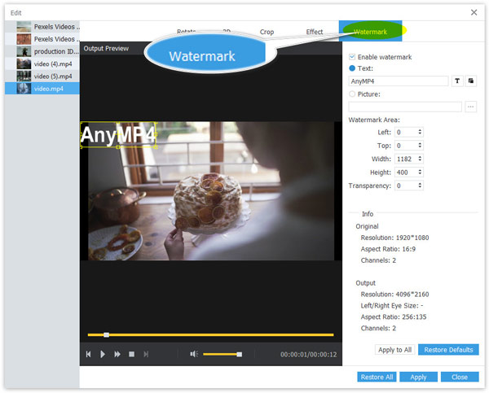Switch to the Crop tab
The width and height of the screenshot is (489, 393).
click(267, 32)
